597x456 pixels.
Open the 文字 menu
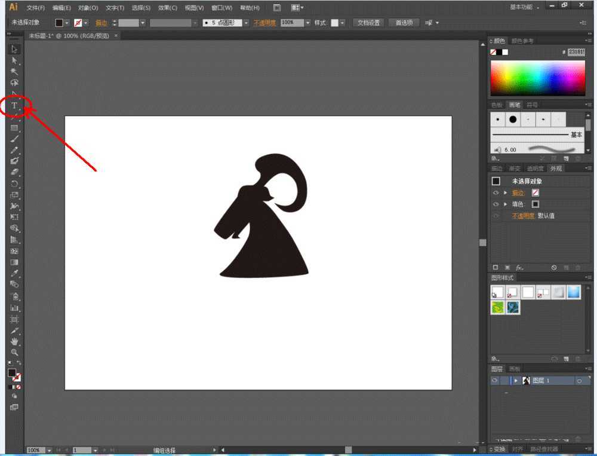coord(114,7)
